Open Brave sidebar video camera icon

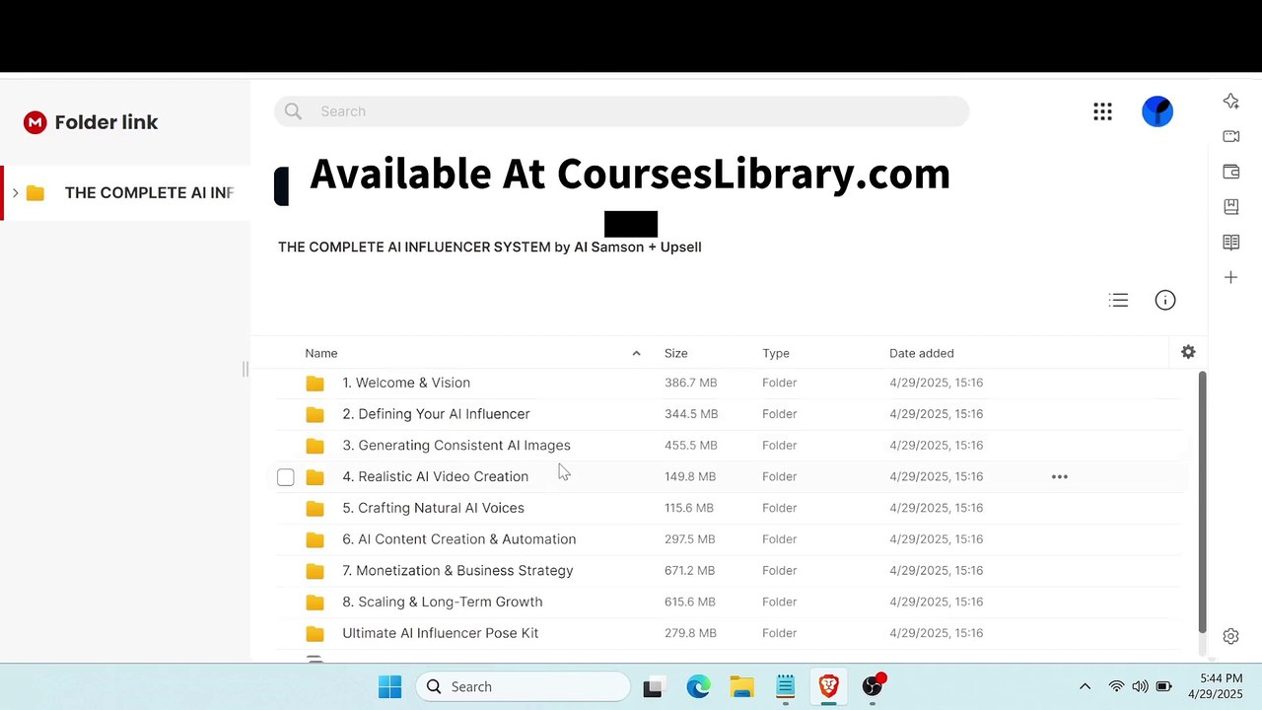click(x=1231, y=136)
